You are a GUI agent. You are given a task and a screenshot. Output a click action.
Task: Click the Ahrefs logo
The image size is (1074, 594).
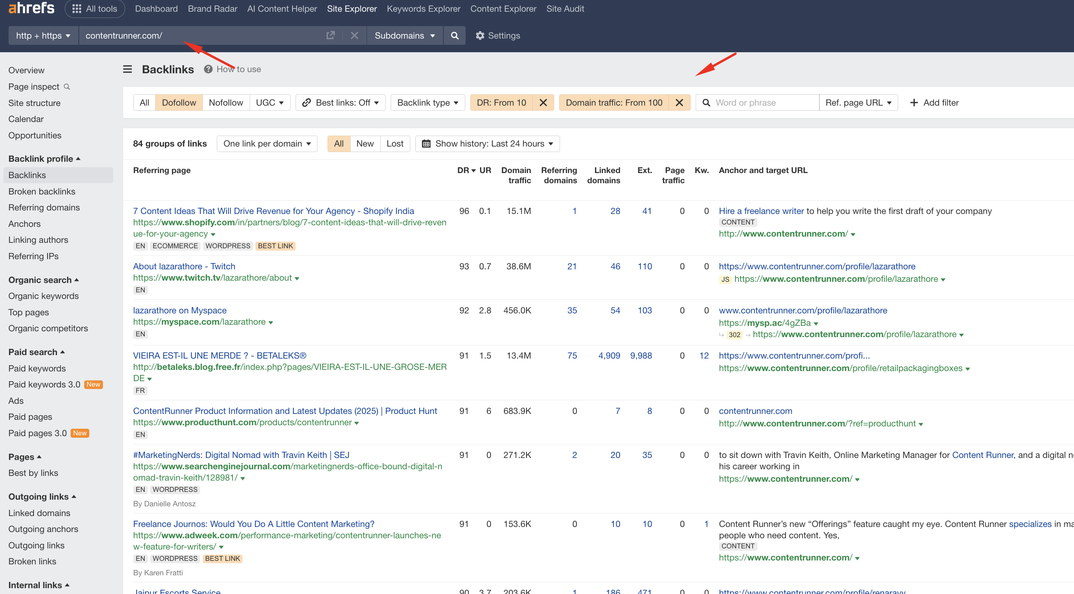(31, 8)
